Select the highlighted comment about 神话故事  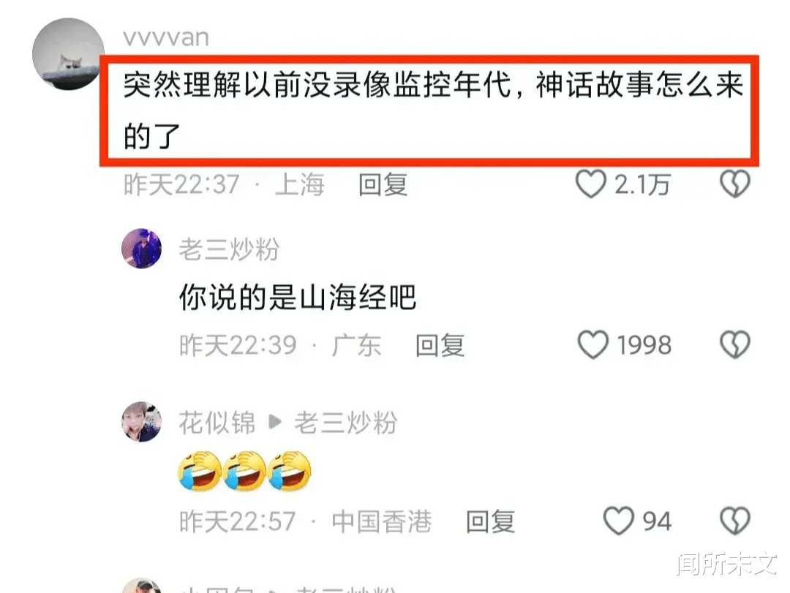pyautogui.click(x=429, y=111)
